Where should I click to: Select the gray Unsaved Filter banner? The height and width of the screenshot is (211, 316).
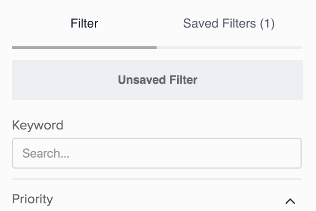coord(158,80)
